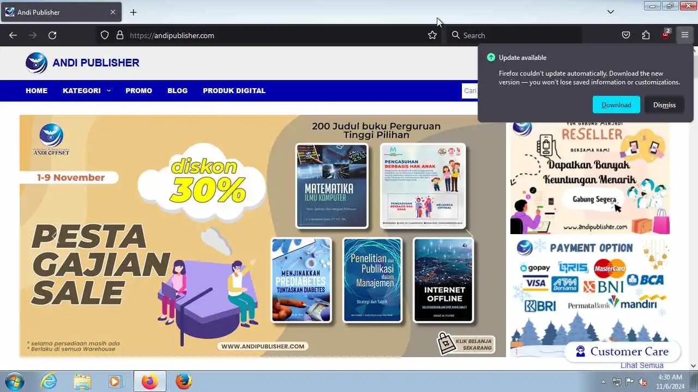Open the Customer Care chat button

(622, 351)
